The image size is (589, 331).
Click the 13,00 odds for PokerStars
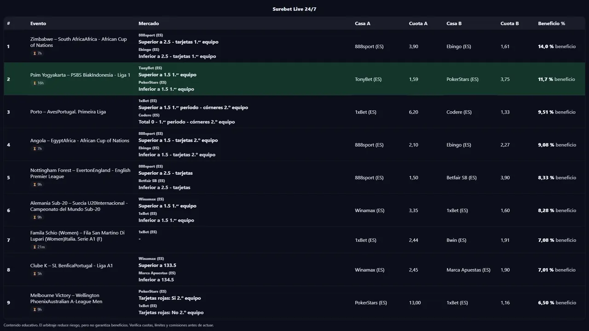[x=415, y=302]
